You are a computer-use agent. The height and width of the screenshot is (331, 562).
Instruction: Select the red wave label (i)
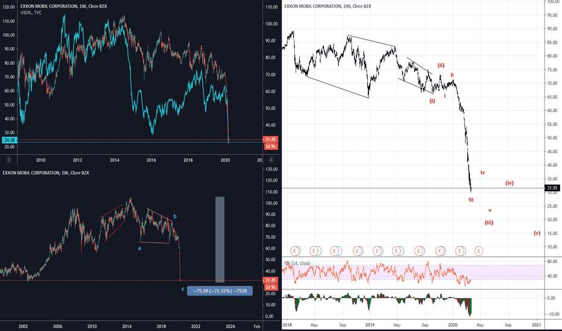tap(432, 101)
